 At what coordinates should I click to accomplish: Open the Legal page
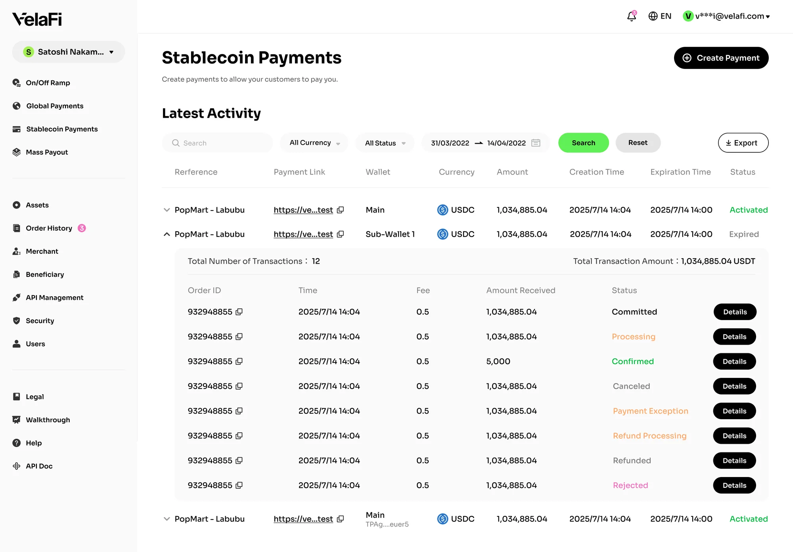(28, 397)
